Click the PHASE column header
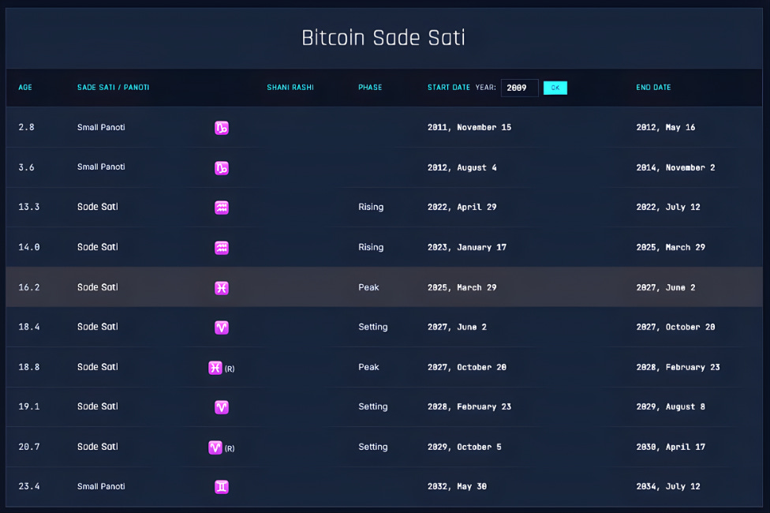Viewport: 770px width, 513px height. point(370,88)
